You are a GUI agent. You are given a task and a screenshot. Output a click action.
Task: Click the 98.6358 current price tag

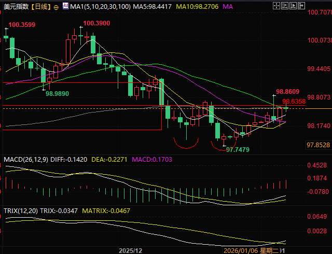[x=294, y=102]
